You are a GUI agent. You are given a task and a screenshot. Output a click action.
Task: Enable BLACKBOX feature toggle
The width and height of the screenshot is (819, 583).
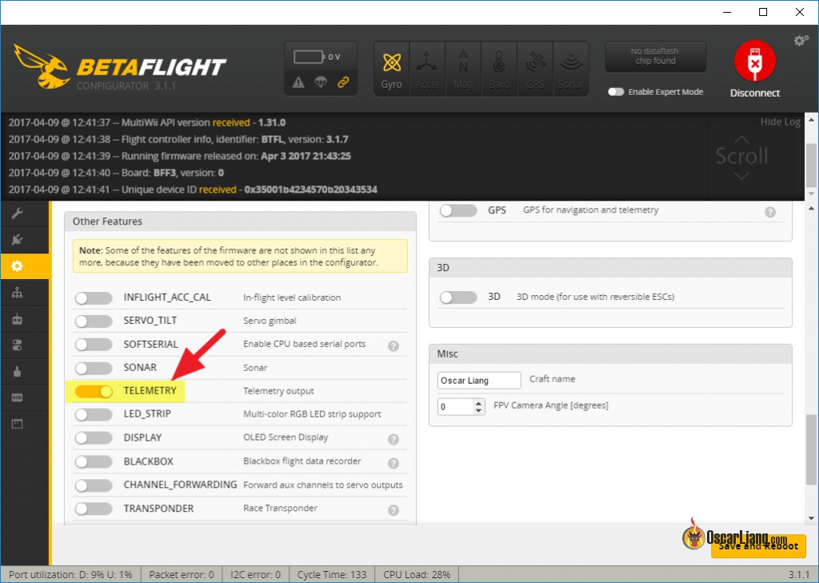tap(94, 461)
